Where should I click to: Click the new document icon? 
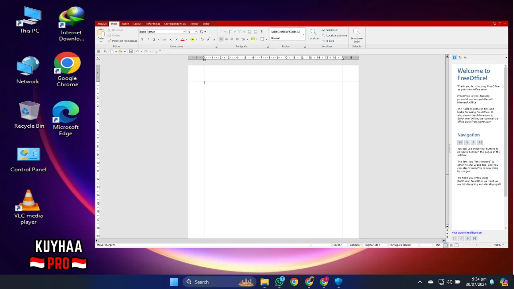tap(112, 51)
